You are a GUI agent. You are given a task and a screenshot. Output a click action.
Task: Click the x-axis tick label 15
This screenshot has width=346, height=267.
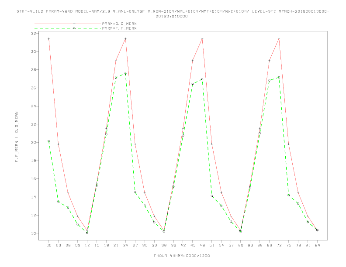click(x=97, y=245)
